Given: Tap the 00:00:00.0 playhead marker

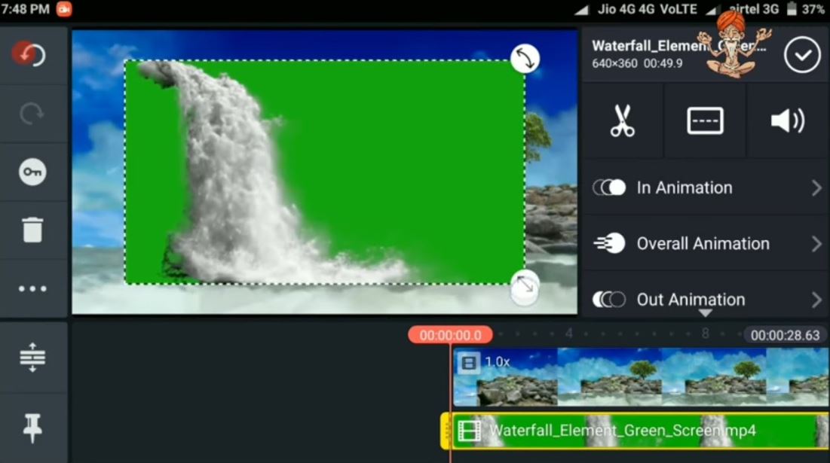Looking at the screenshot, I should click(450, 335).
